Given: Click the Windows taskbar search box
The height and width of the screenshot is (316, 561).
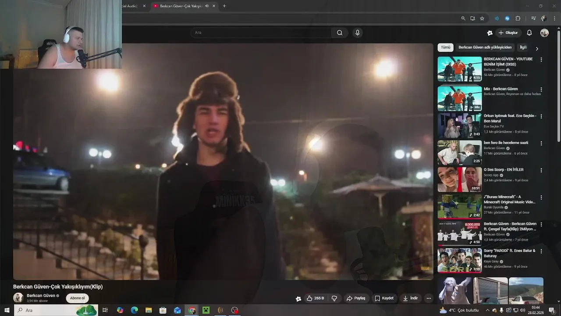Looking at the screenshot, I should [56, 310].
